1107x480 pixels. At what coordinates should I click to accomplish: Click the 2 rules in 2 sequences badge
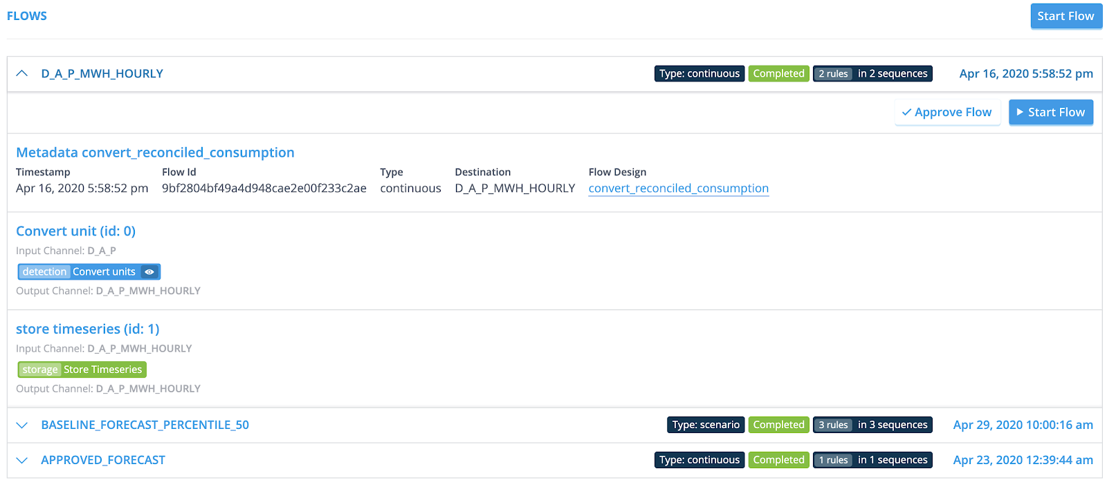872,73
